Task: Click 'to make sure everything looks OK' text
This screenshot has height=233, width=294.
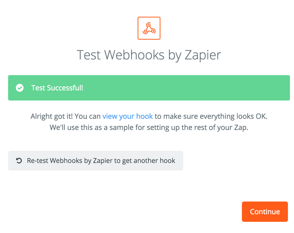Action: coord(211,116)
